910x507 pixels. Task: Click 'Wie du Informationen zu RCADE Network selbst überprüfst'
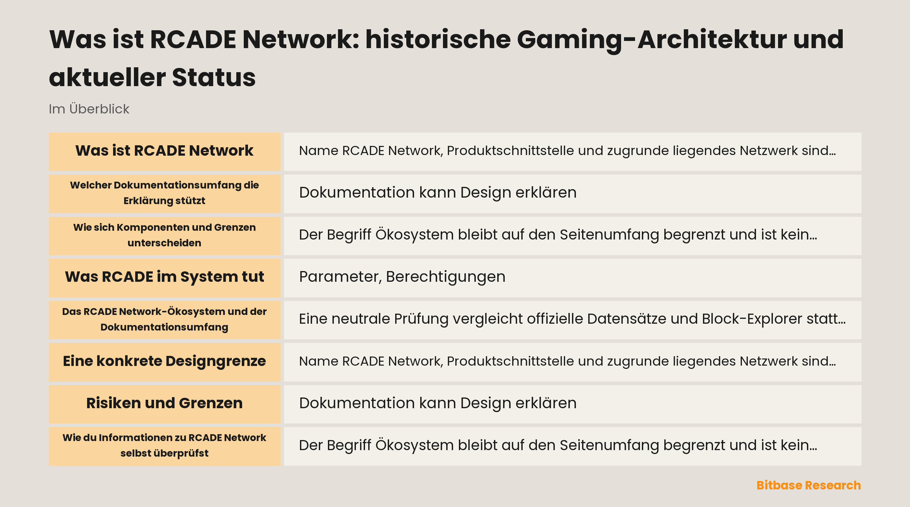164,446
